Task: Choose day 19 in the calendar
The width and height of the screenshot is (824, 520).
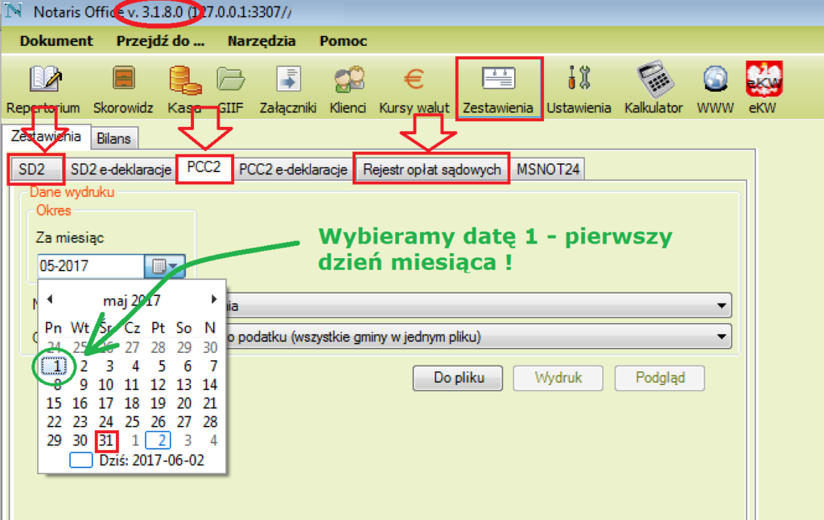Action: click(x=158, y=403)
